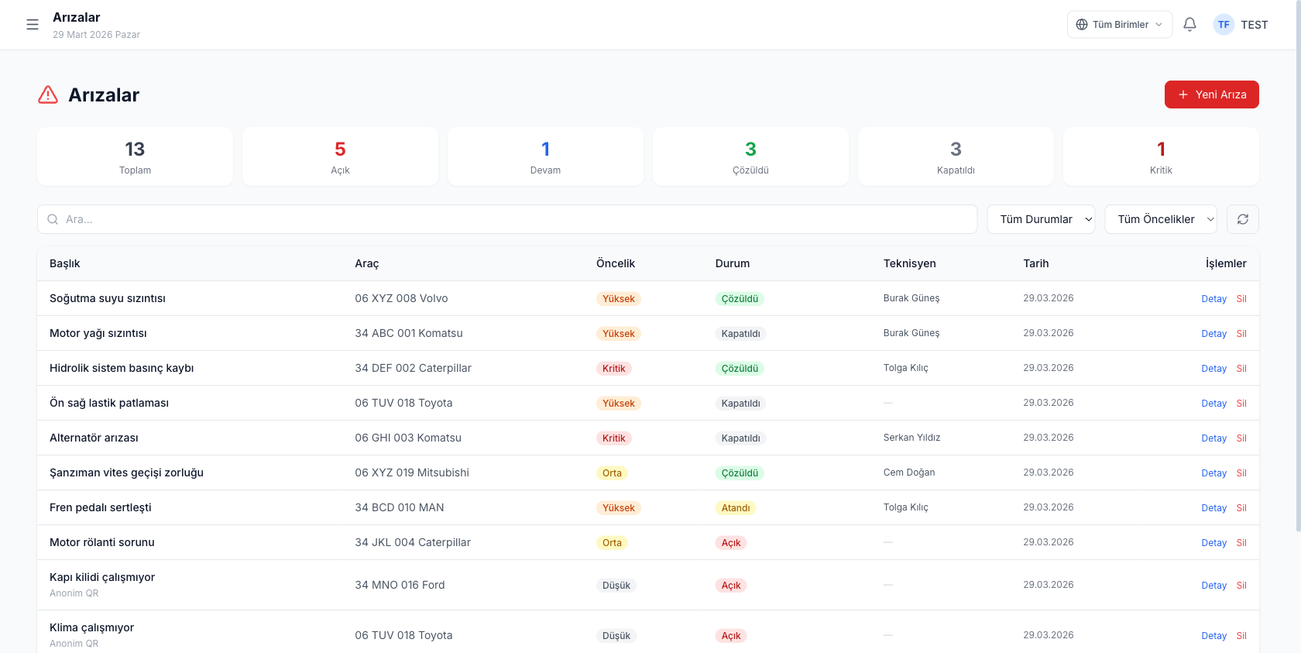Click the plus icon on Yeni Arıza
The height and width of the screenshot is (653, 1301).
1183,95
